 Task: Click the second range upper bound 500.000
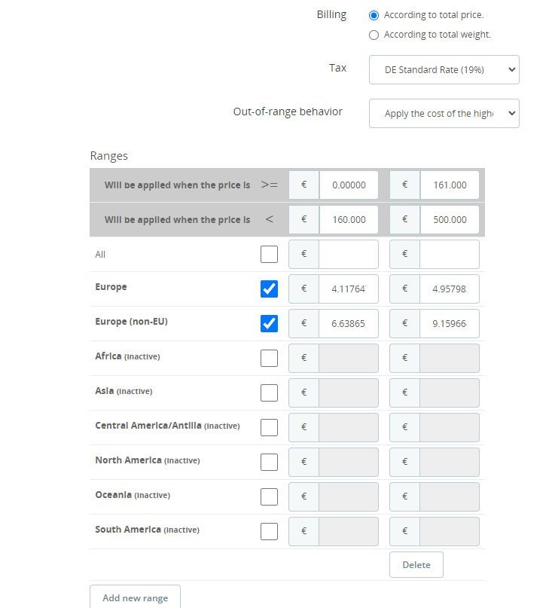pyautogui.click(x=449, y=219)
